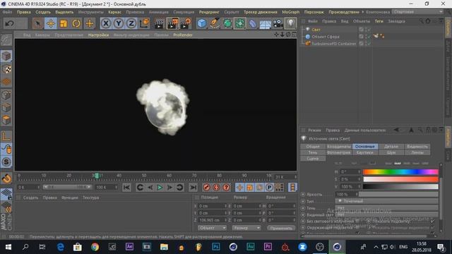Select the TurbulenceFD Container row
The height and width of the screenshot is (254, 452).
coord(334,44)
